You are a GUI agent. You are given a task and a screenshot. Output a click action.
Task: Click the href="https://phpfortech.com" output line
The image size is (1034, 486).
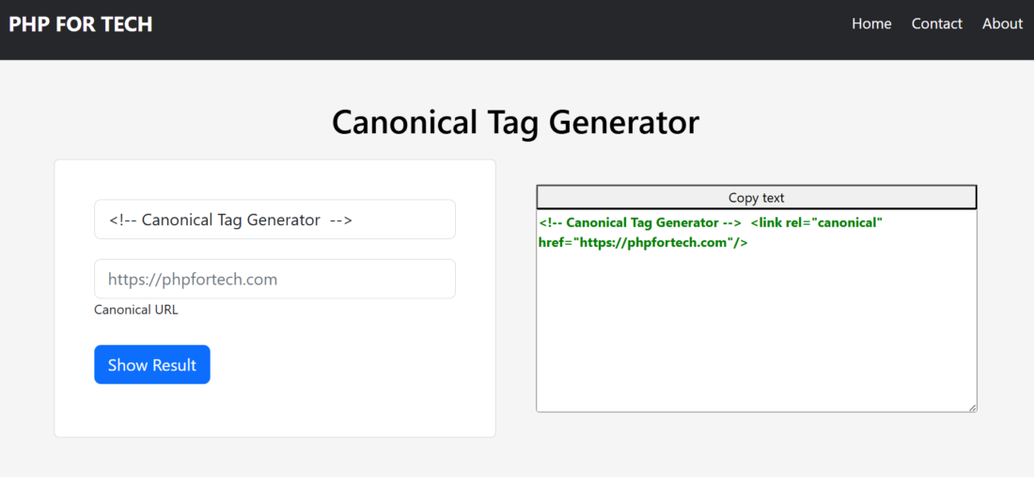643,242
